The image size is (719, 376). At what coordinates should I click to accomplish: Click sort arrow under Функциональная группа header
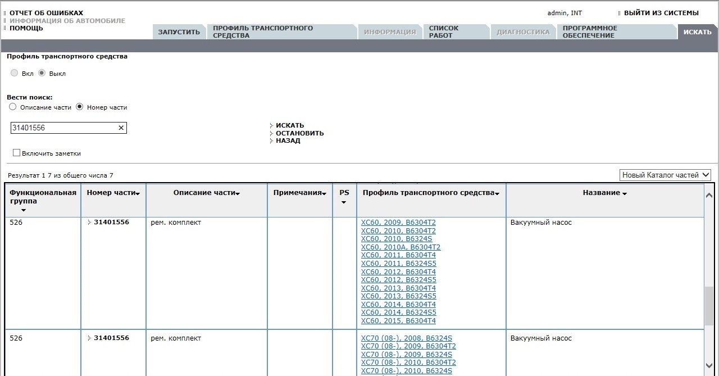[23, 210]
